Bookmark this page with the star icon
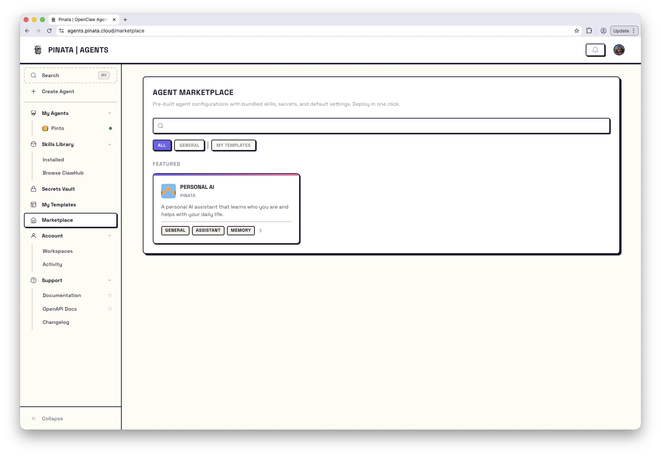The image size is (661, 456). 577,31
